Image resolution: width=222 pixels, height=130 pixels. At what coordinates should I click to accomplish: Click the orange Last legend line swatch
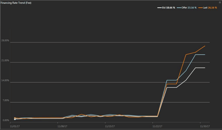point(200,8)
